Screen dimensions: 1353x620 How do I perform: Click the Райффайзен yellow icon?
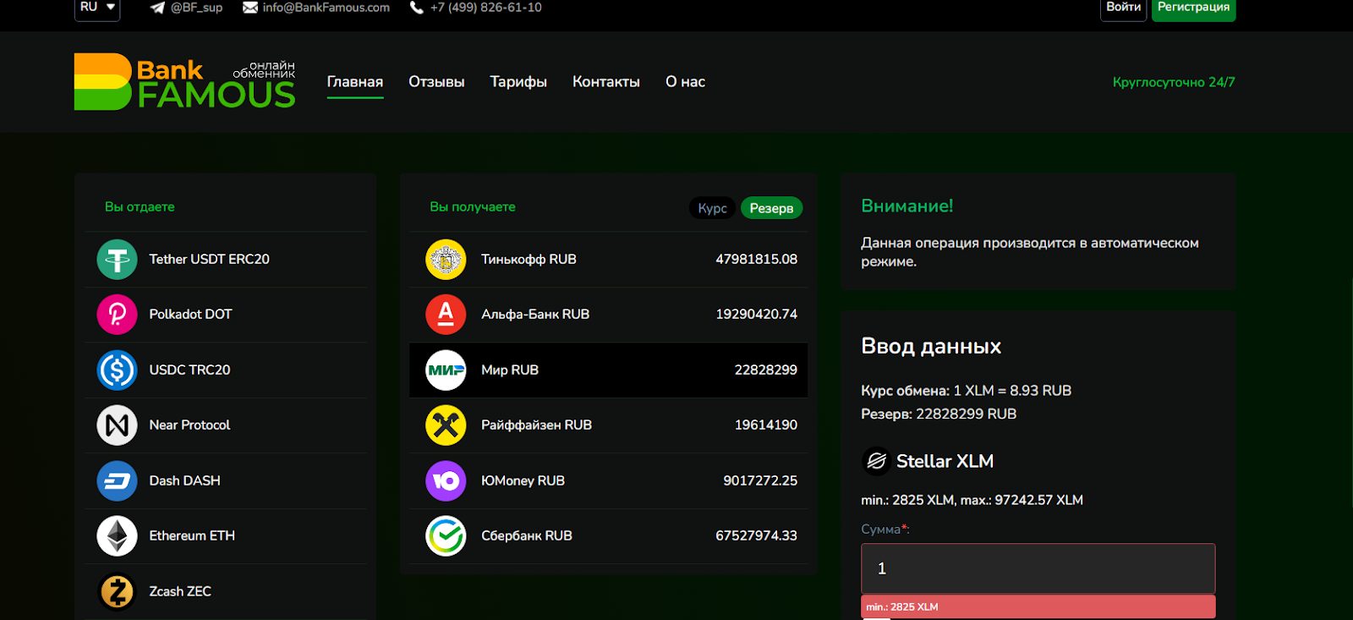click(446, 425)
